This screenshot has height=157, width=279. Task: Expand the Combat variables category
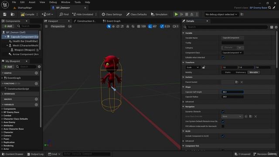click(2, 116)
